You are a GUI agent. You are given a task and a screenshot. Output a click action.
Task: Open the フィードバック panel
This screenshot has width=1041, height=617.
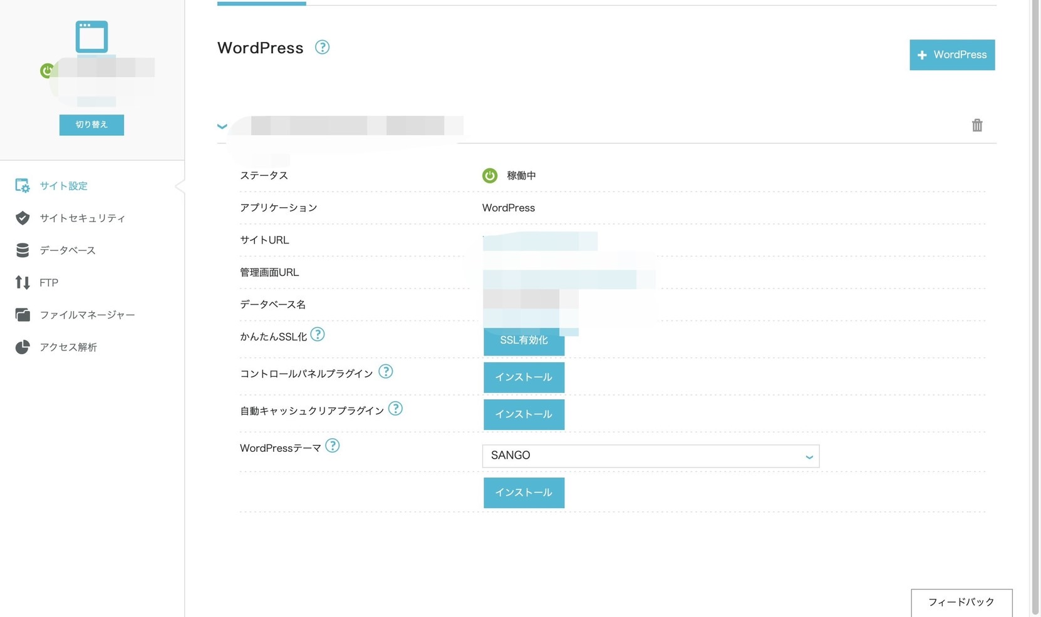coord(961,602)
